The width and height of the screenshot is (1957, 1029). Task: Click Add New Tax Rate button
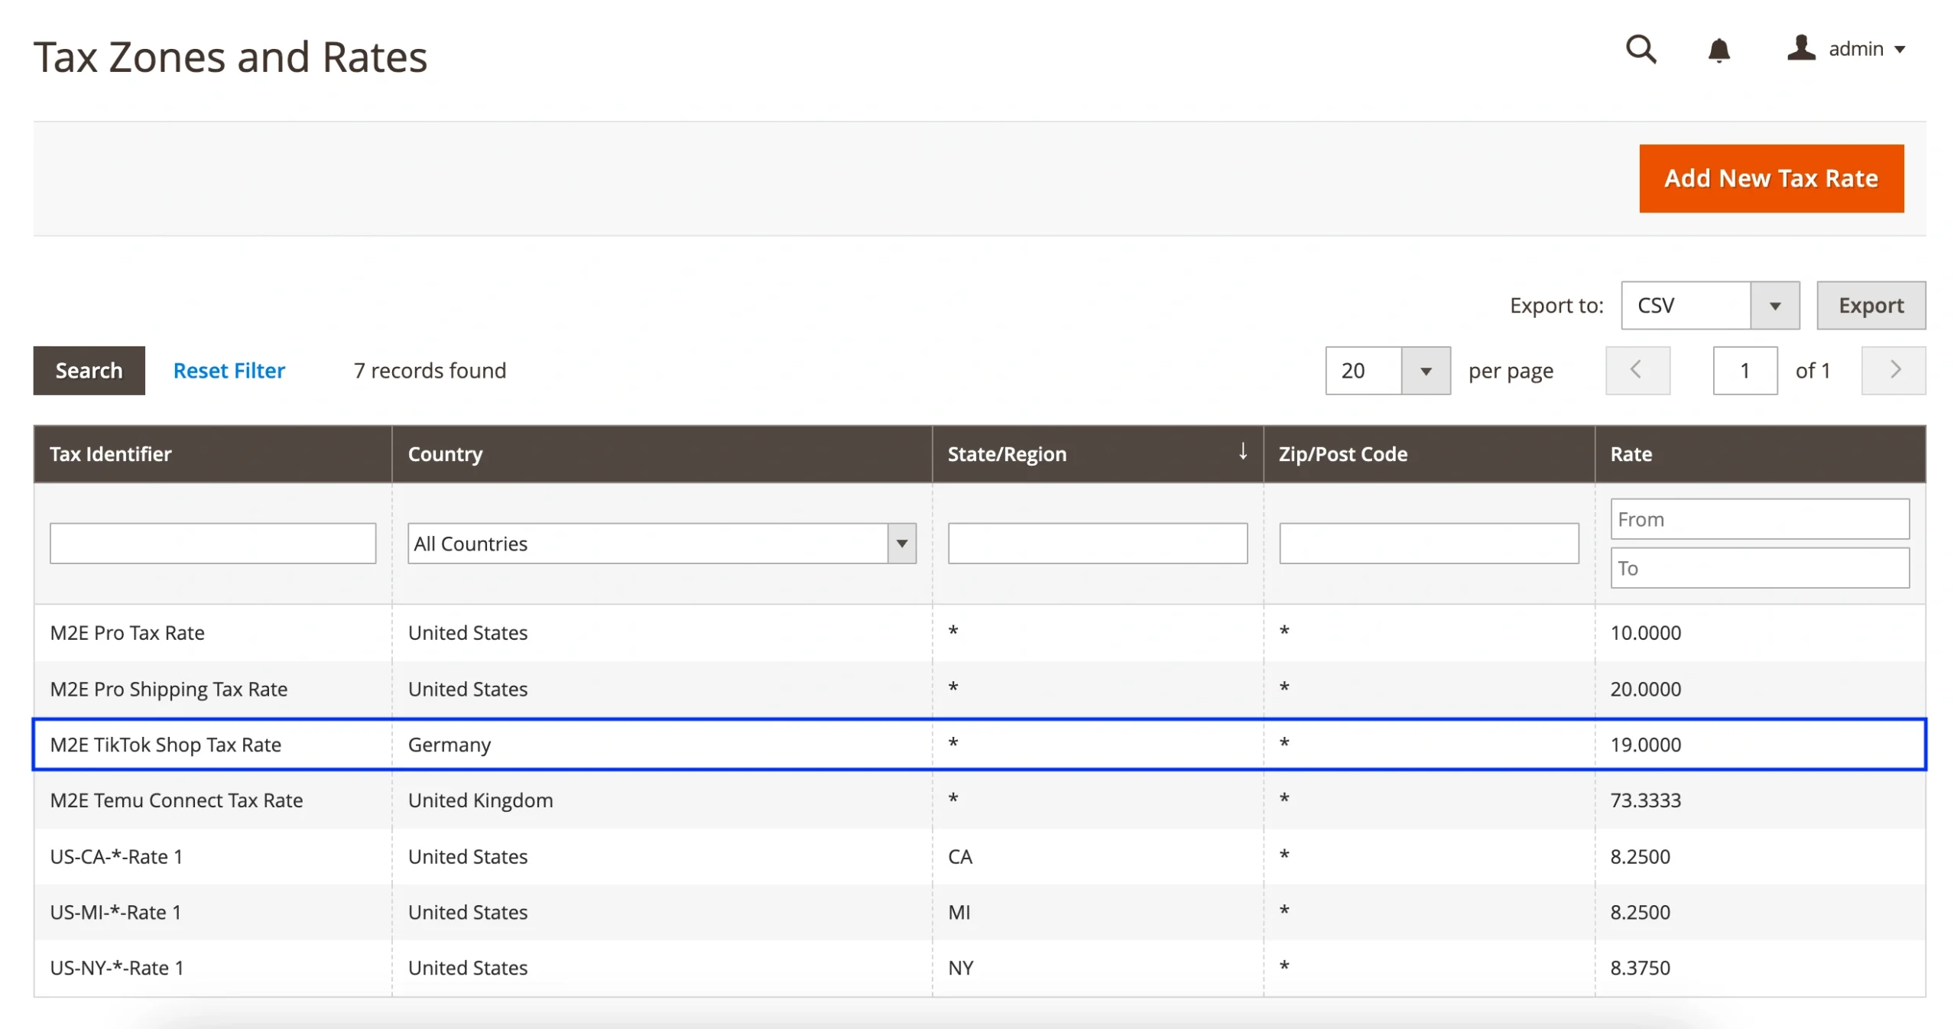point(1770,178)
